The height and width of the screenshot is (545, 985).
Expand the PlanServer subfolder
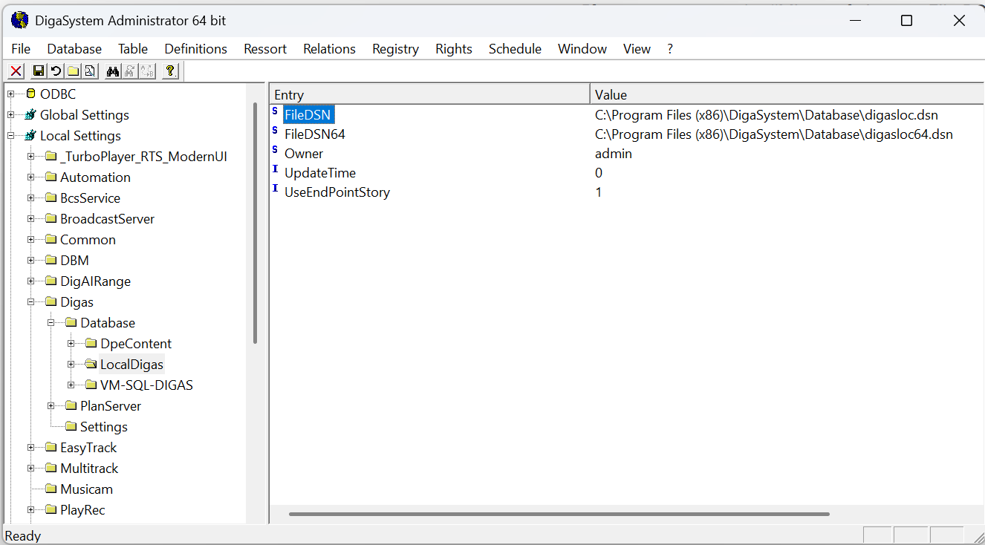[51, 406]
